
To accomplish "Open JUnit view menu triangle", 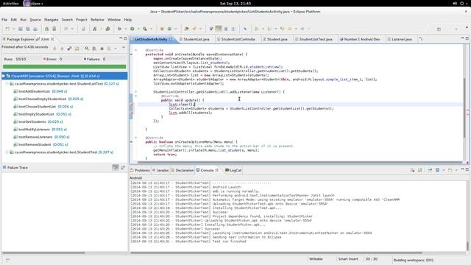I will 124,48.
